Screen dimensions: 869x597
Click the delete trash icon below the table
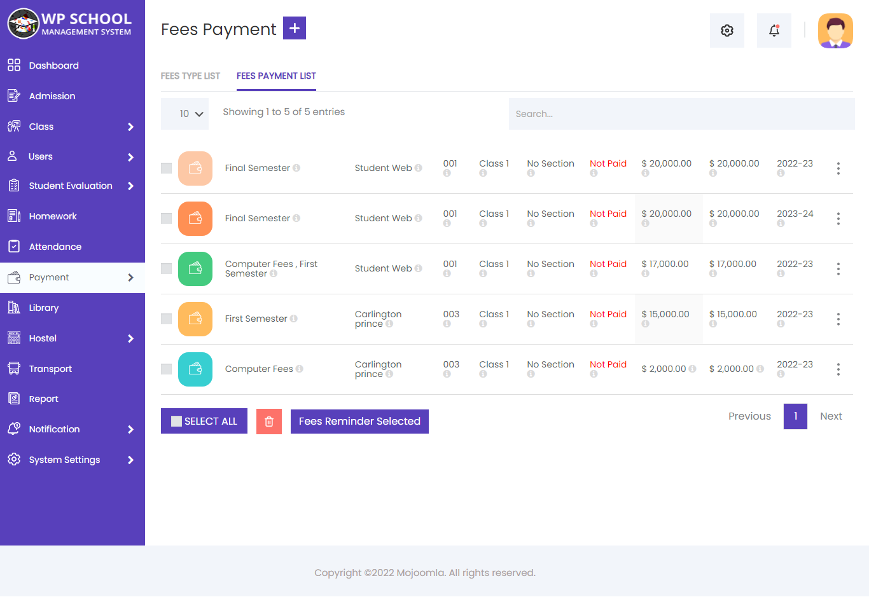click(x=268, y=421)
